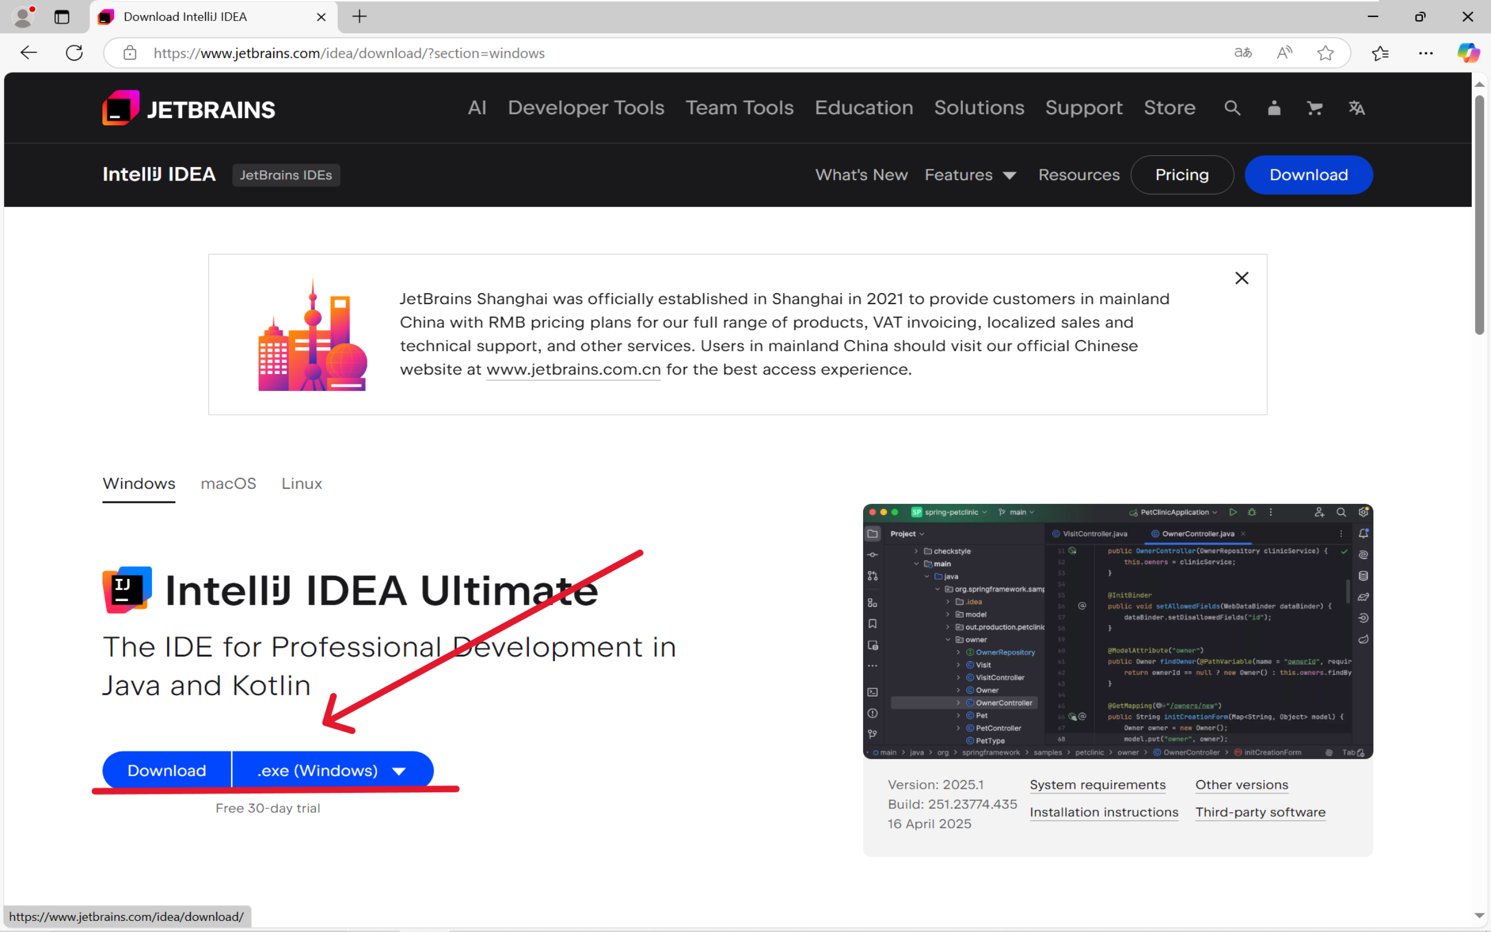The width and height of the screenshot is (1491, 932).
Task: Download IntelliJ IDEA Ultimate
Action: (167, 770)
